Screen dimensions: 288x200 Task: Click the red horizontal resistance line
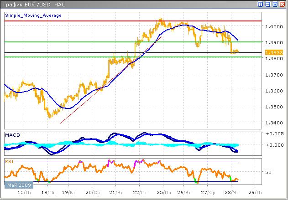pyautogui.click(x=91, y=21)
